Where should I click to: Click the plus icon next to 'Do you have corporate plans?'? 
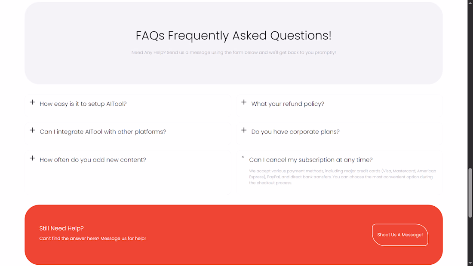pos(244,130)
